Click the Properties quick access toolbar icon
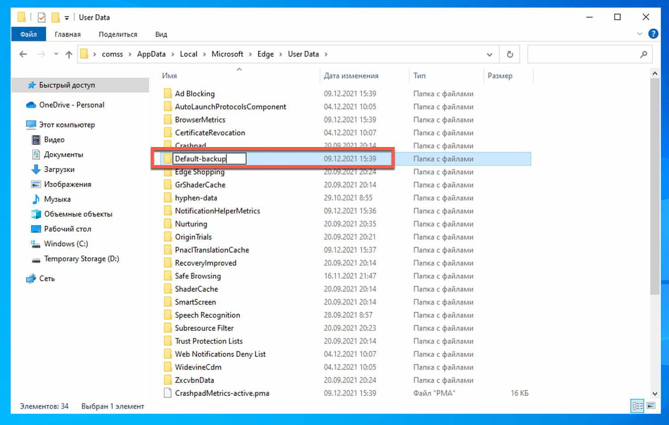669x425 pixels. tap(41, 17)
